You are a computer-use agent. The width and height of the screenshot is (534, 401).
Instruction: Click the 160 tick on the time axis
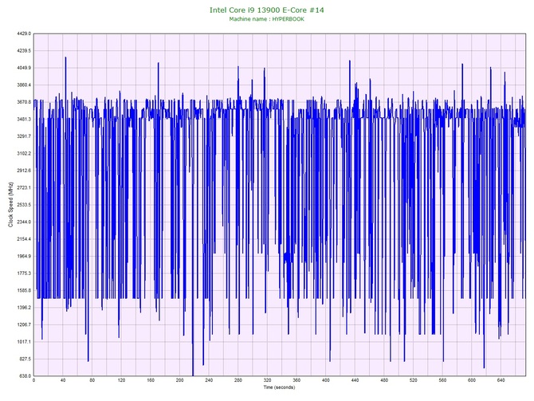pyautogui.click(x=151, y=380)
